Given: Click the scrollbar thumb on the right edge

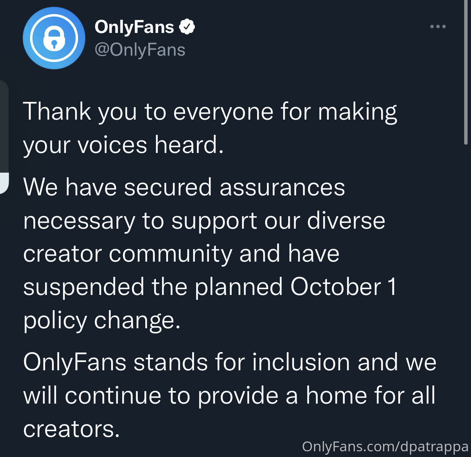Looking at the screenshot, I should click(466, 72).
